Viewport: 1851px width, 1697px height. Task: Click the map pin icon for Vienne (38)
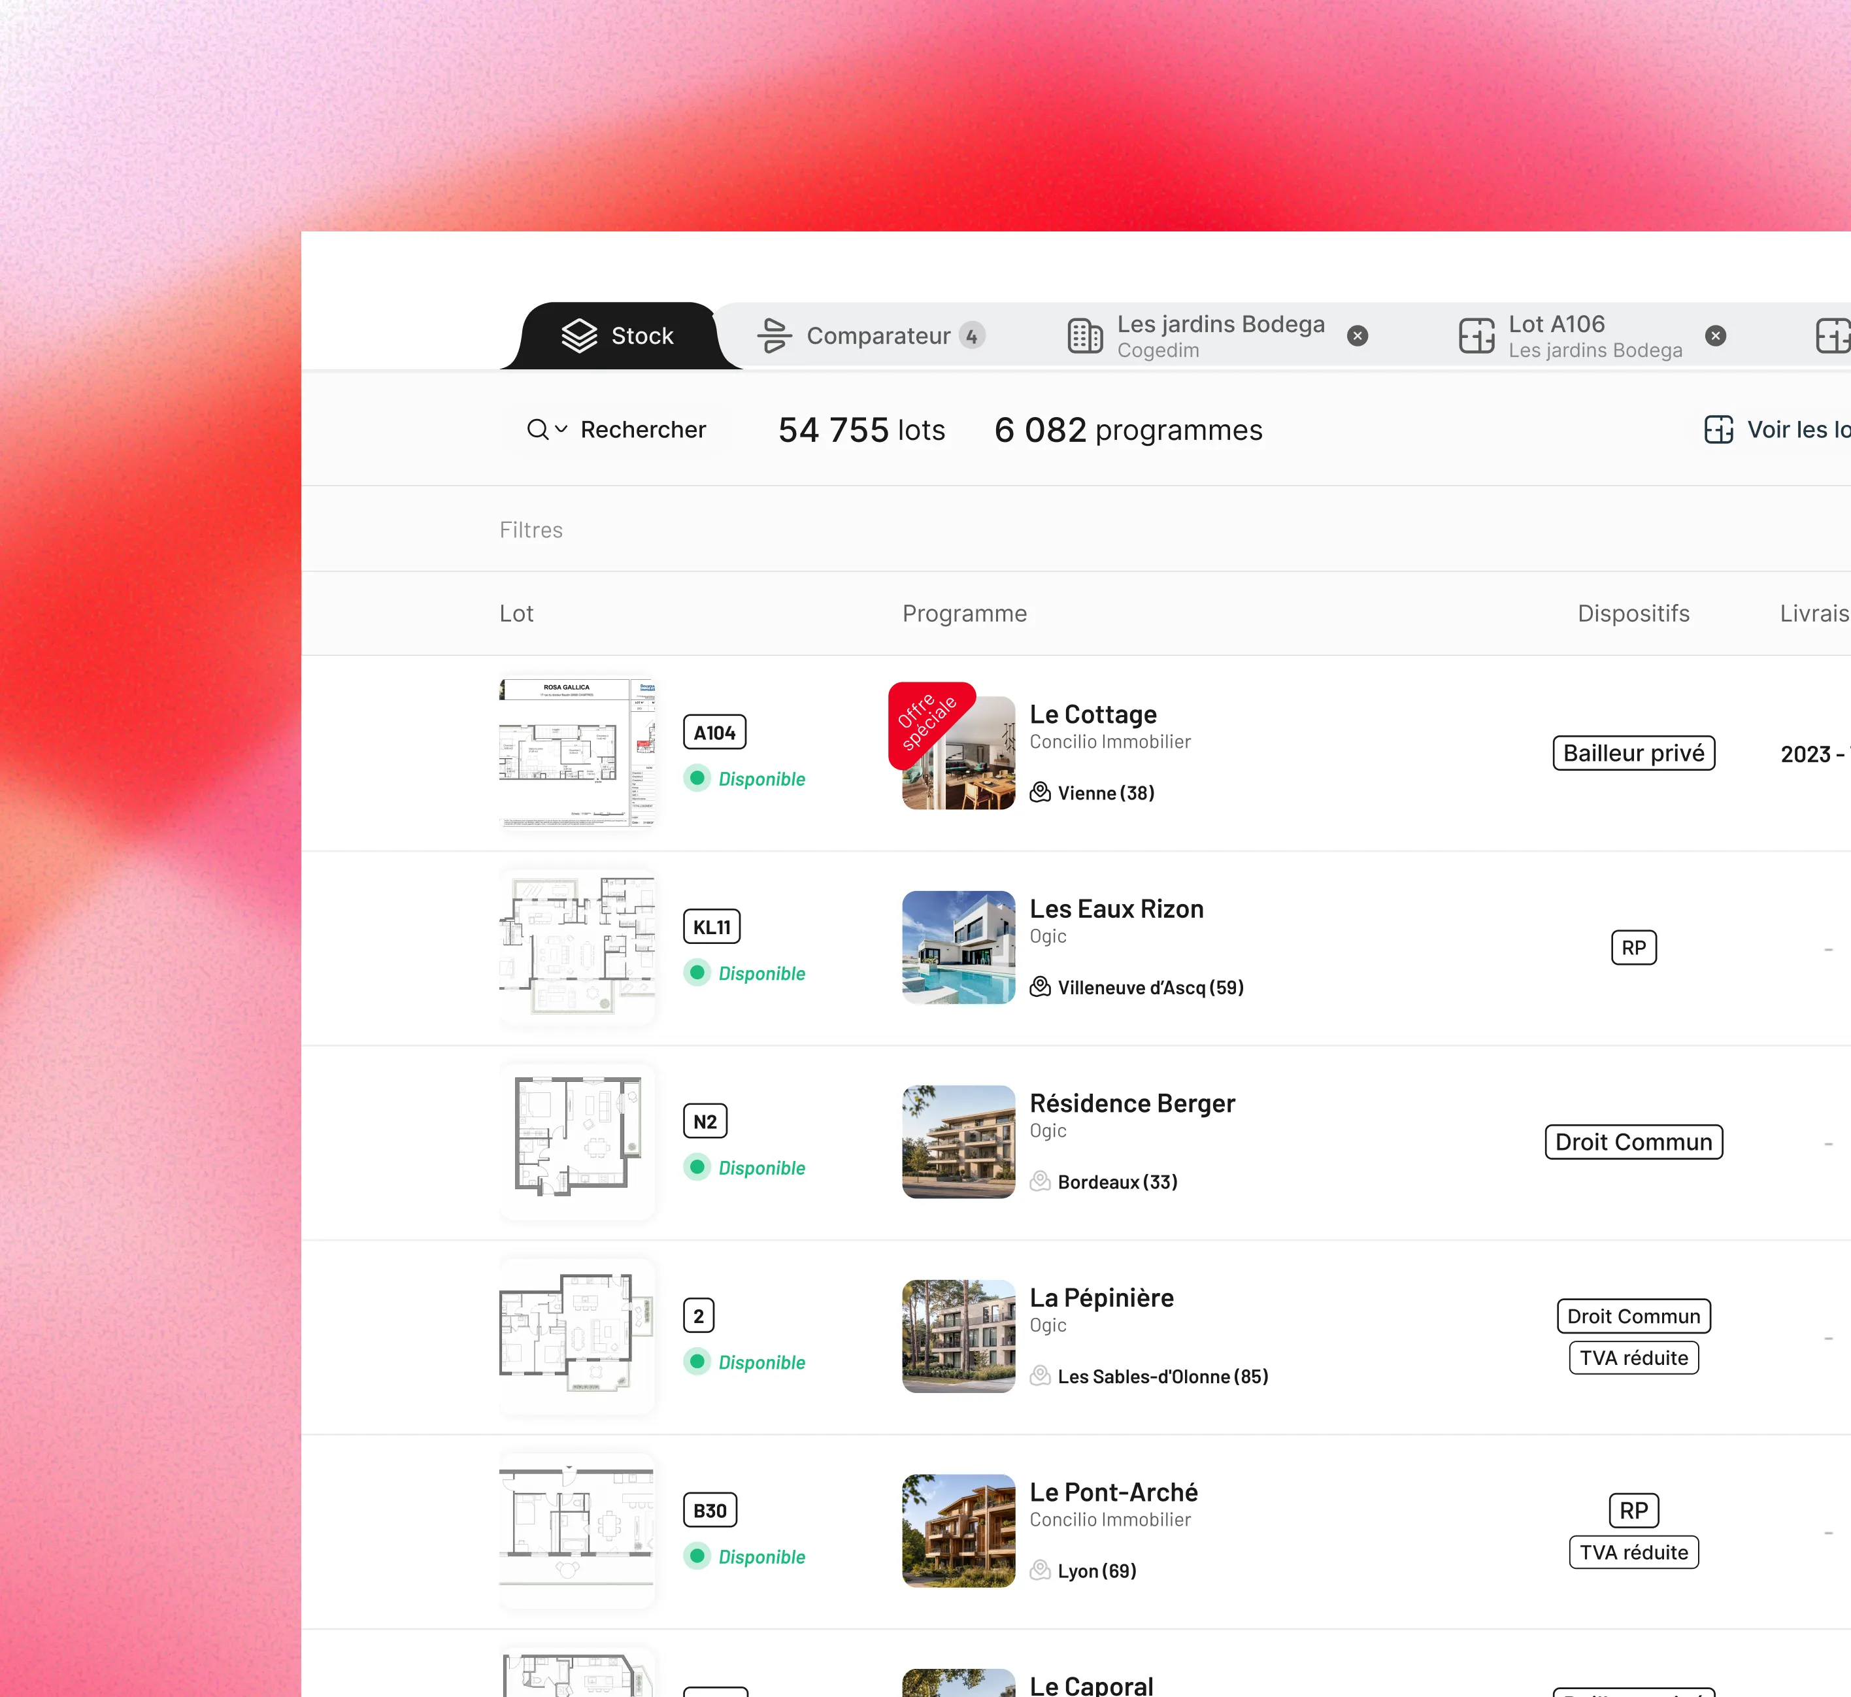[x=1041, y=792]
